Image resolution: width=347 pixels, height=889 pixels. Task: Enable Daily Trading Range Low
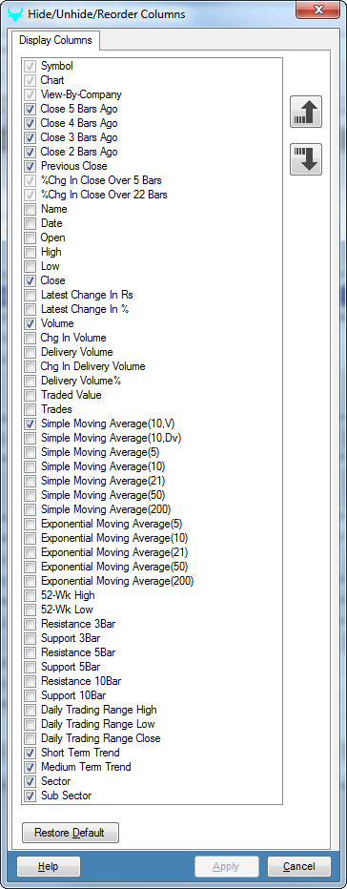point(31,725)
